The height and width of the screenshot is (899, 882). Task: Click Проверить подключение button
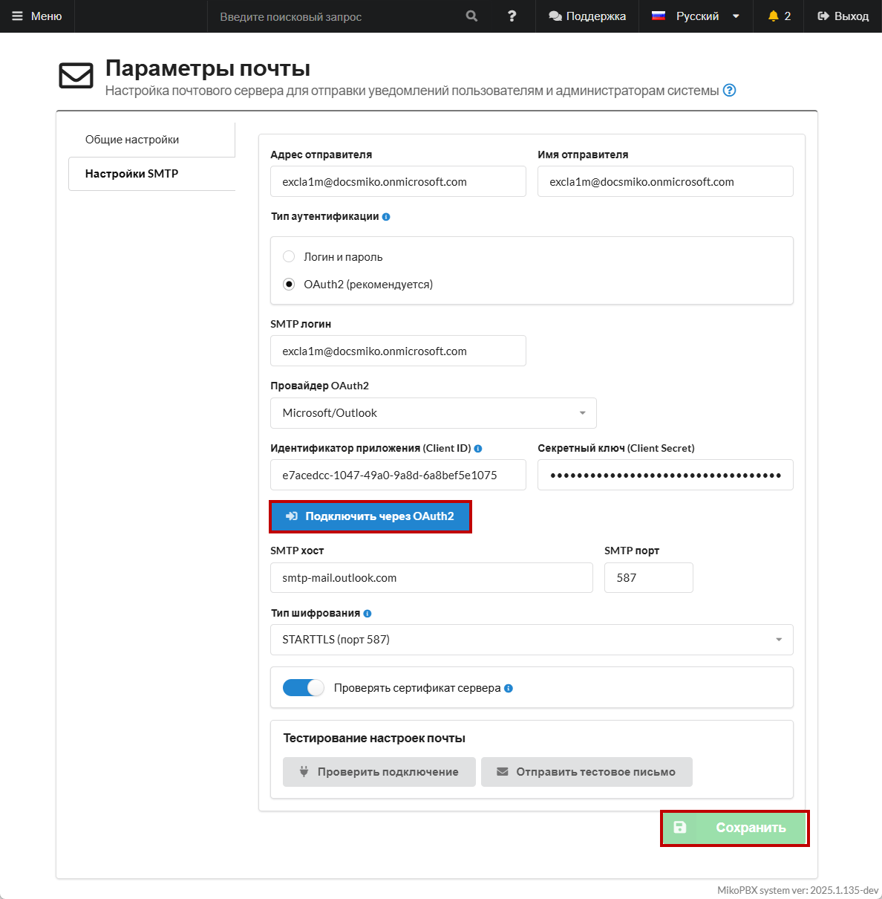point(379,772)
